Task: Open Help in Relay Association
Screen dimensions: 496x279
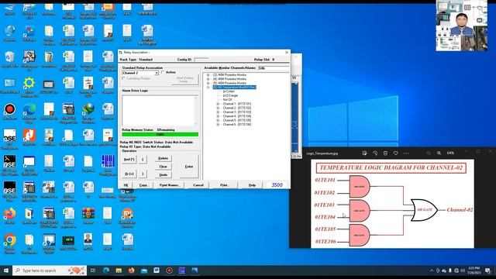Action: pos(252,185)
